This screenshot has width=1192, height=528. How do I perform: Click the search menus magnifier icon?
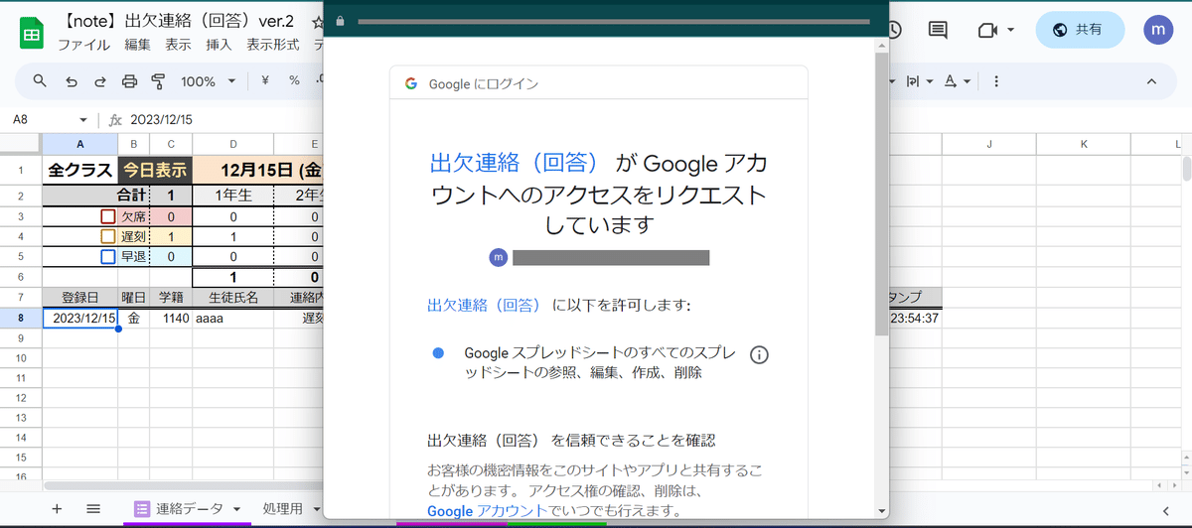[x=40, y=81]
